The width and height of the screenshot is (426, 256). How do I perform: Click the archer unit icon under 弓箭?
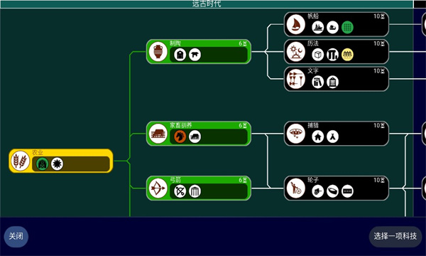click(180, 191)
